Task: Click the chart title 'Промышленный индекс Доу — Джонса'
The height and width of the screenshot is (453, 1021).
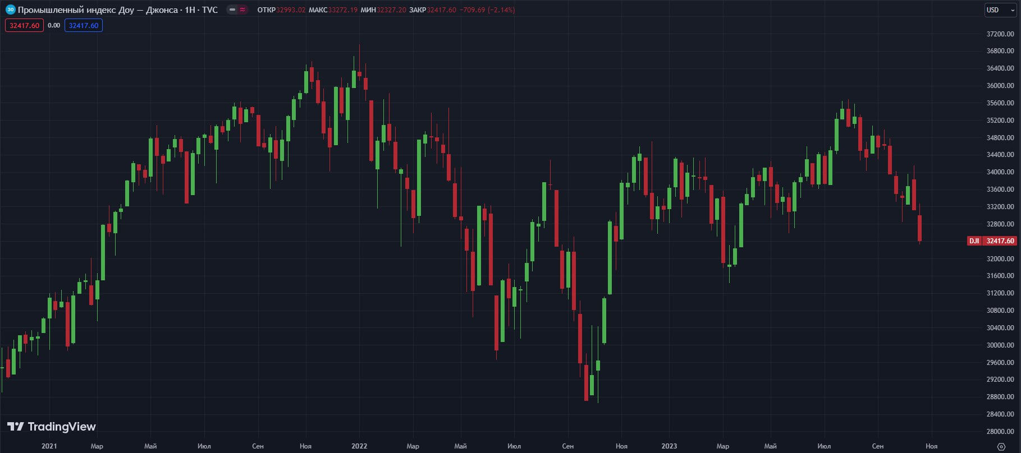Action: 98,10
